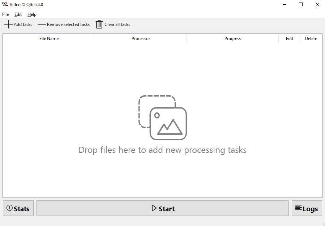Viewport: 325px width, 226px height.
Task: Click the Clear all tasks trash icon
Action: (x=99, y=25)
